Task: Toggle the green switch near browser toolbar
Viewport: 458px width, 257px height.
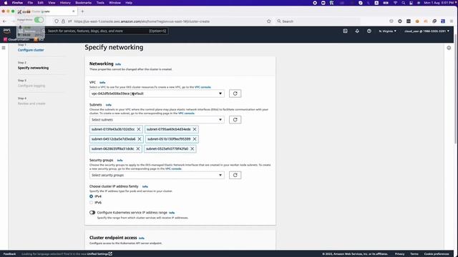Action: click(39, 20)
